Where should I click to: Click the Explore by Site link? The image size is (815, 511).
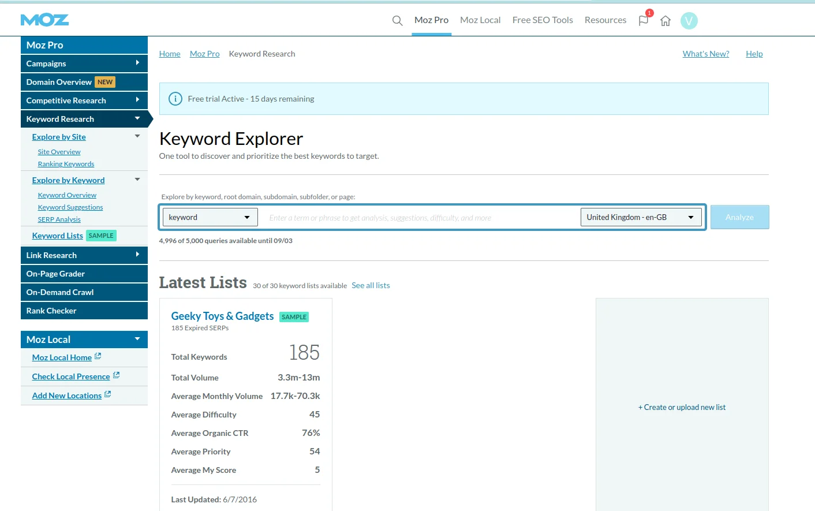(59, 137)
